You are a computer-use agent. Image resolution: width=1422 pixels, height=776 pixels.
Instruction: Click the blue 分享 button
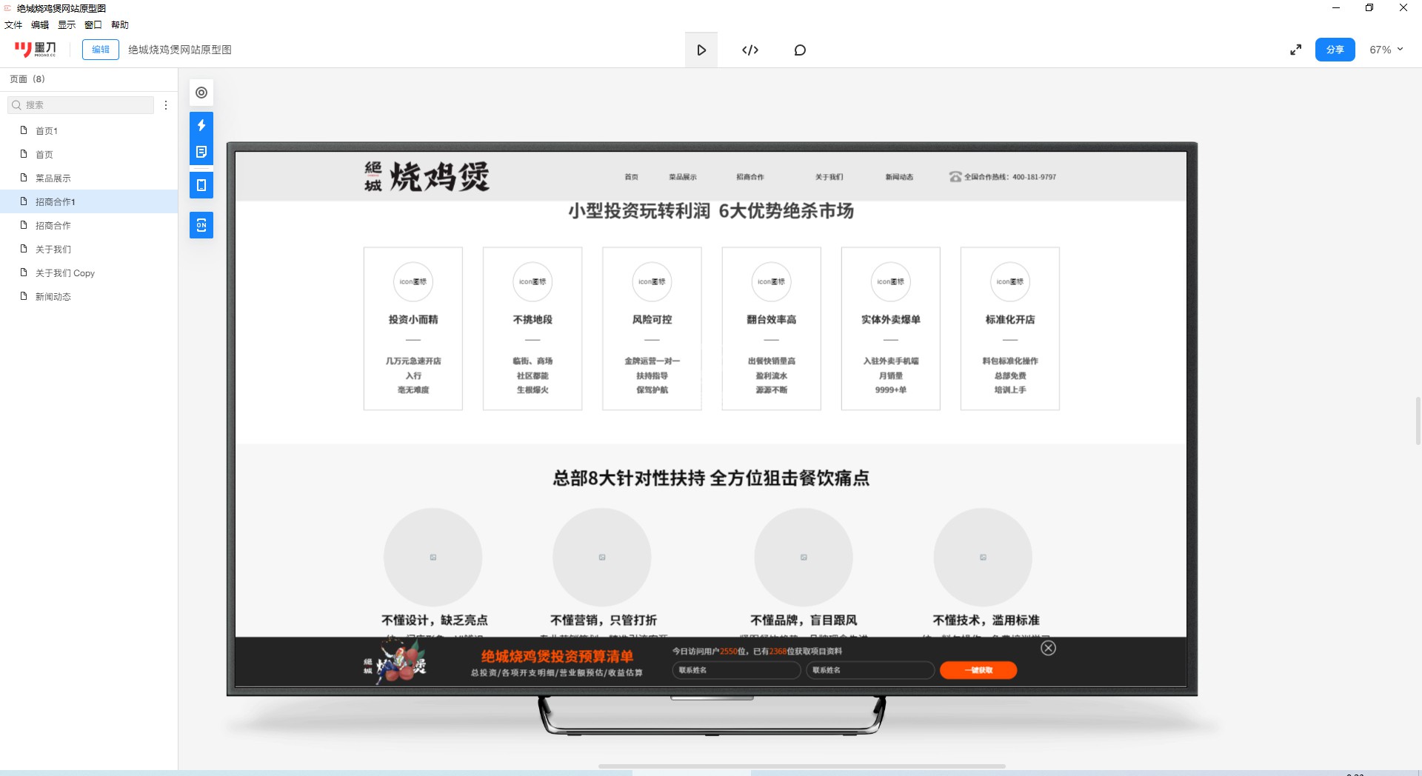1335,50
